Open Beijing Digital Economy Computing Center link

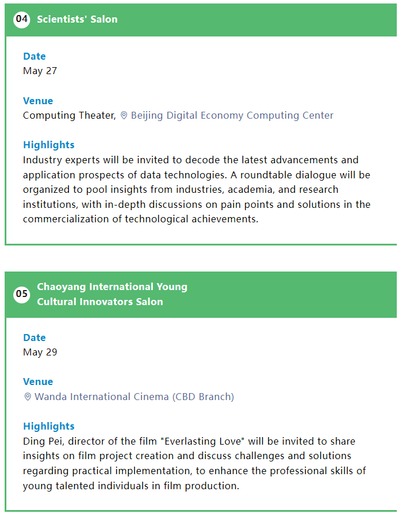pyautogui.click(x=232, y=115)
